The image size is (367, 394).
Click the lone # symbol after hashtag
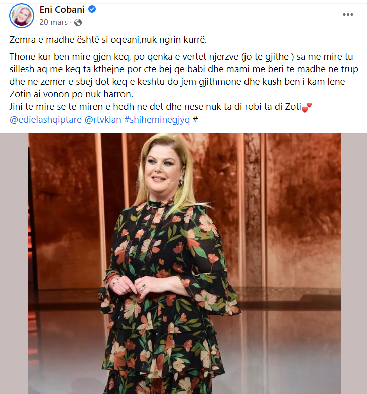click(195, 120)
